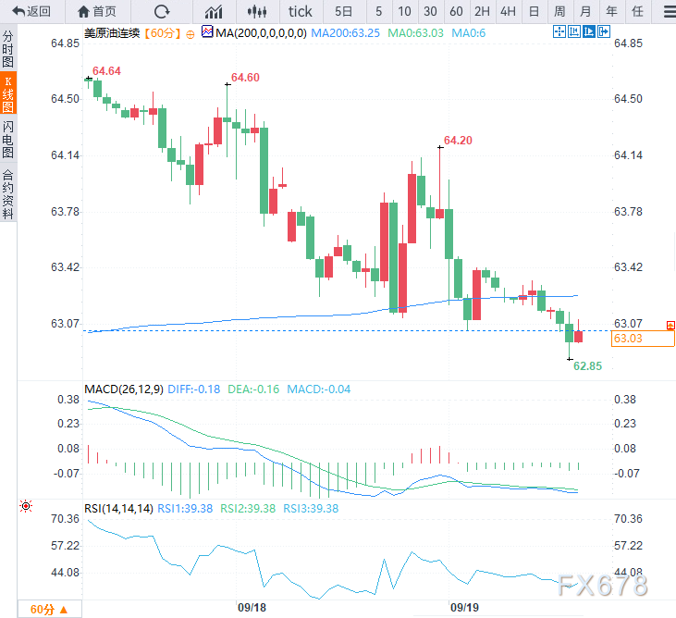676x618 pixels.
Task: Go to home page 首页
Action: pos(97,12)
